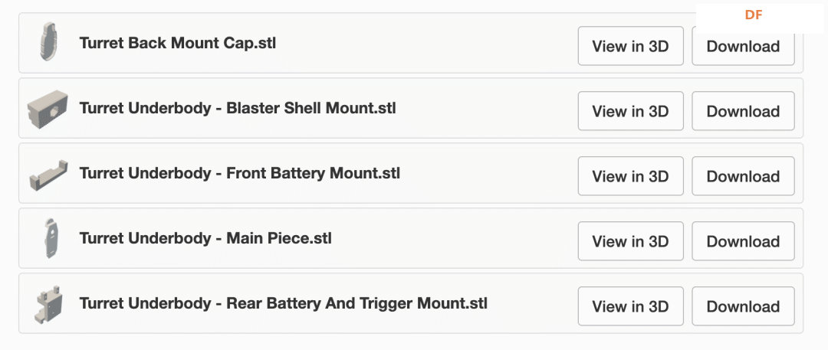Screen dimensions: 828x350
Task: Click the Main Piece model thumbnail
Action: click(50, 239)
